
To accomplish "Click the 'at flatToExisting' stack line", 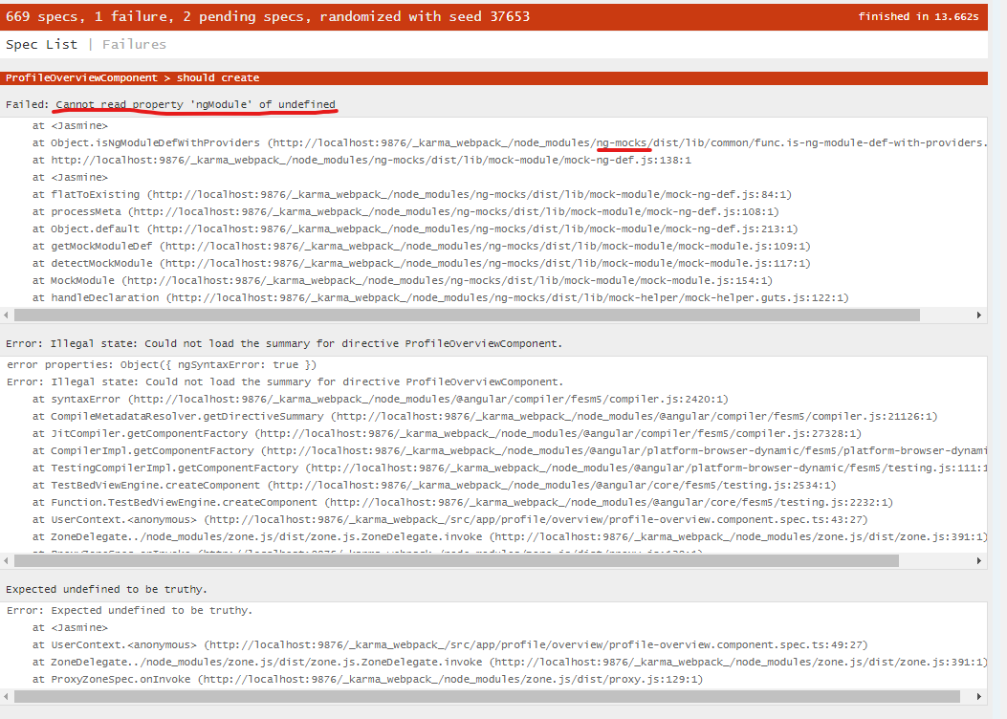I will click(411, 194).
